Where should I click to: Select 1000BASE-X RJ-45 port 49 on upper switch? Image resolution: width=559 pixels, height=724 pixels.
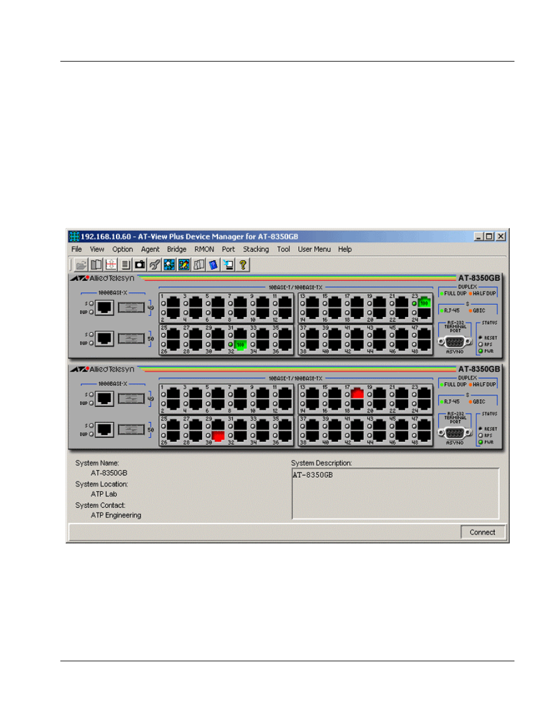click(104, 307)
